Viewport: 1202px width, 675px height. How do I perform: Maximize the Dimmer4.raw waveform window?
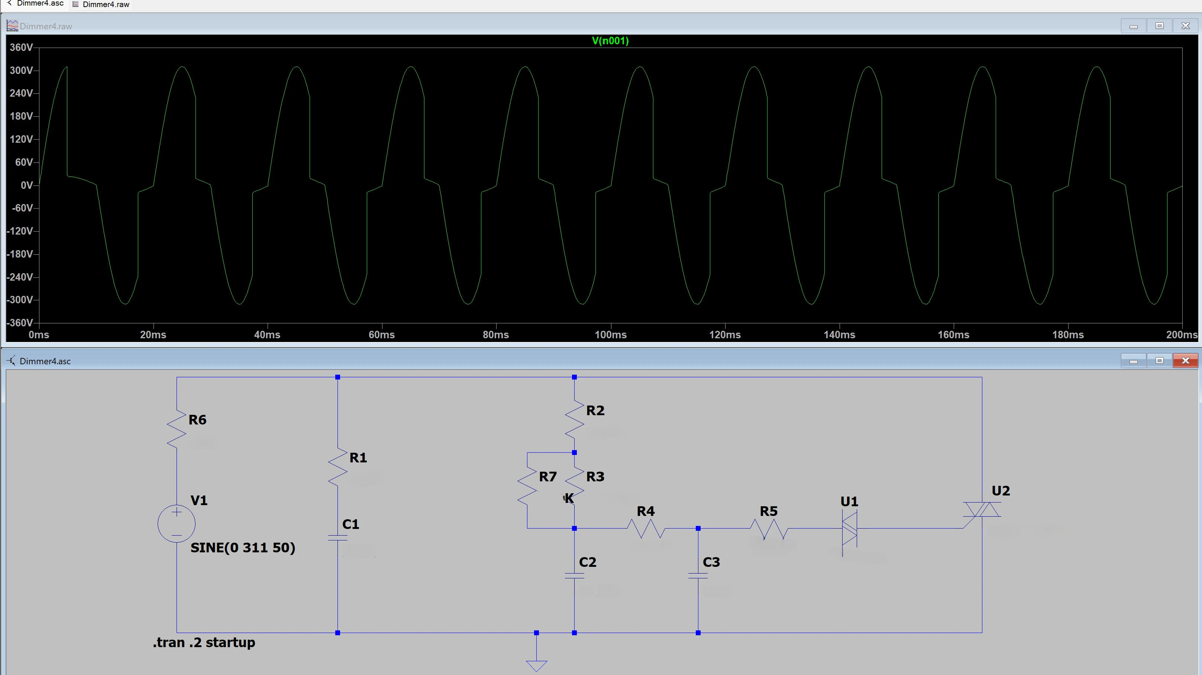(x=1159, y=26)
